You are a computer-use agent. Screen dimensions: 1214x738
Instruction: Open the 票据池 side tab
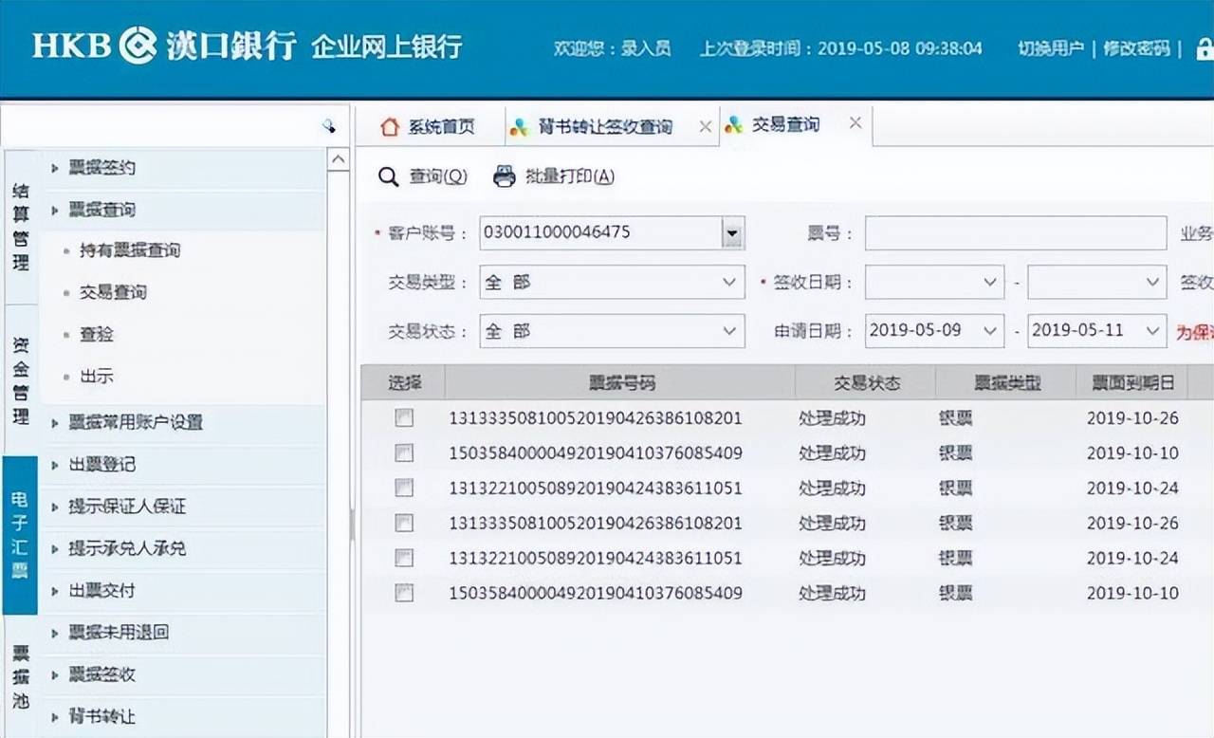click(21, 677)
